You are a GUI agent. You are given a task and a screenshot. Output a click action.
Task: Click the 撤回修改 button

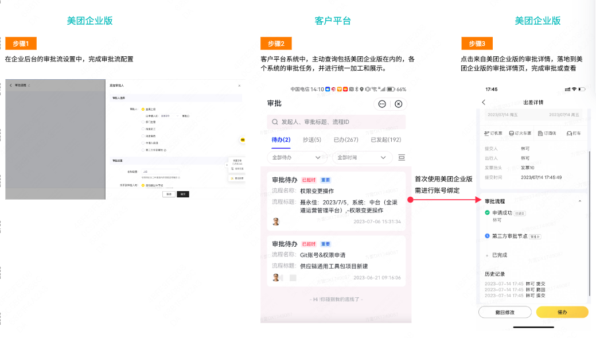click(x=505, y=312)
